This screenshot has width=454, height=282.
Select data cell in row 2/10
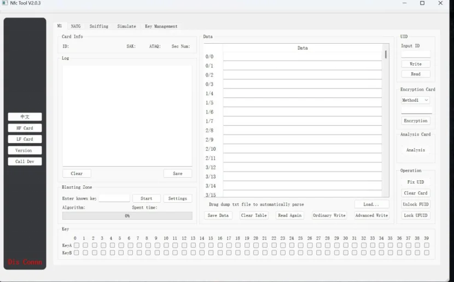pyautogui.click(x=302, y=149)
